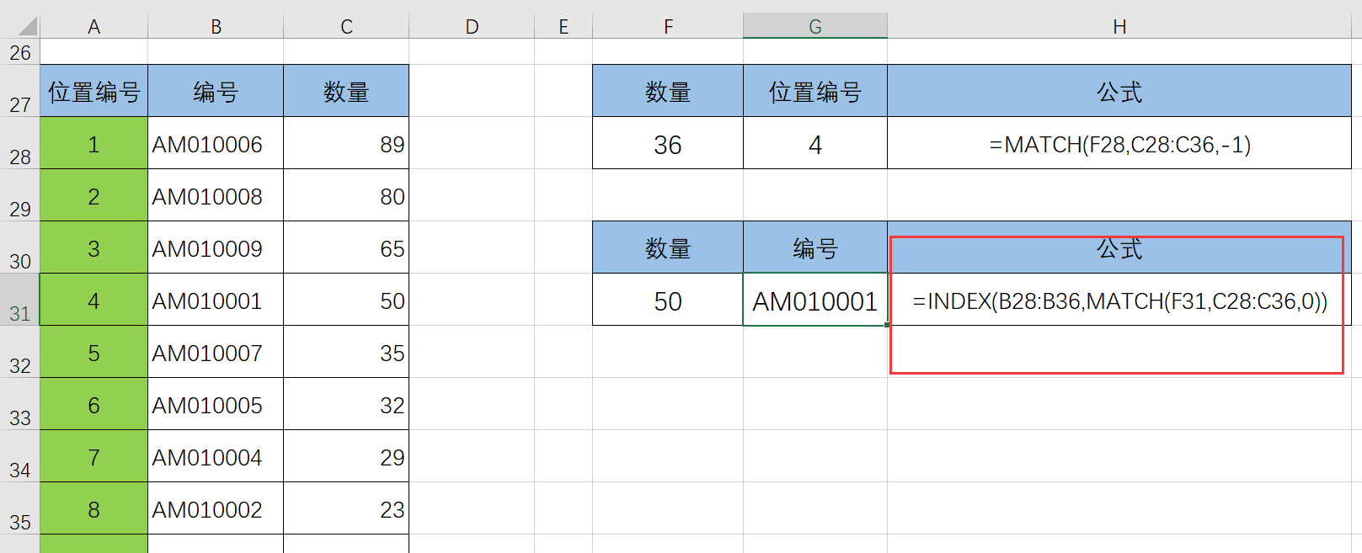
Task: Click quantity value 65
Action: (x=346, y=247)
